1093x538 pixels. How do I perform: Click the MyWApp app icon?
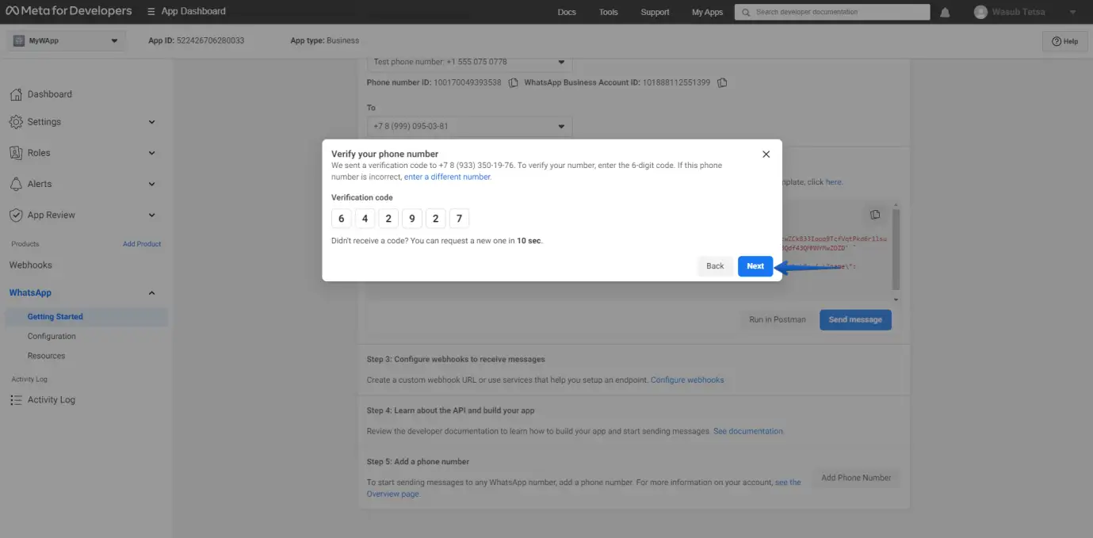[19, 40]
